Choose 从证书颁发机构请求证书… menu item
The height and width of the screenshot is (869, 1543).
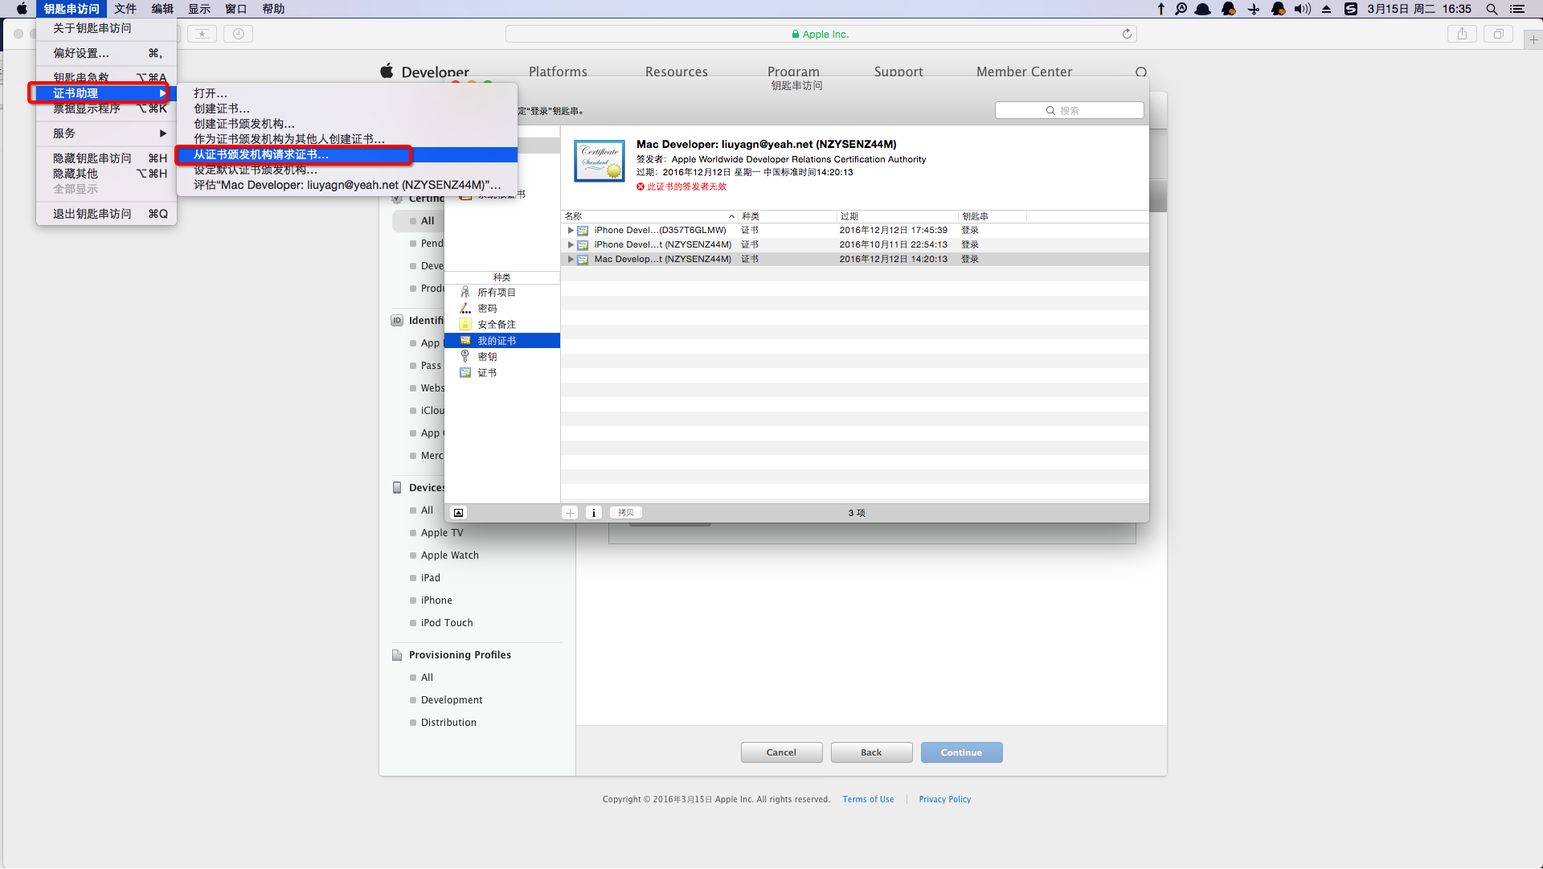point(261,154)
